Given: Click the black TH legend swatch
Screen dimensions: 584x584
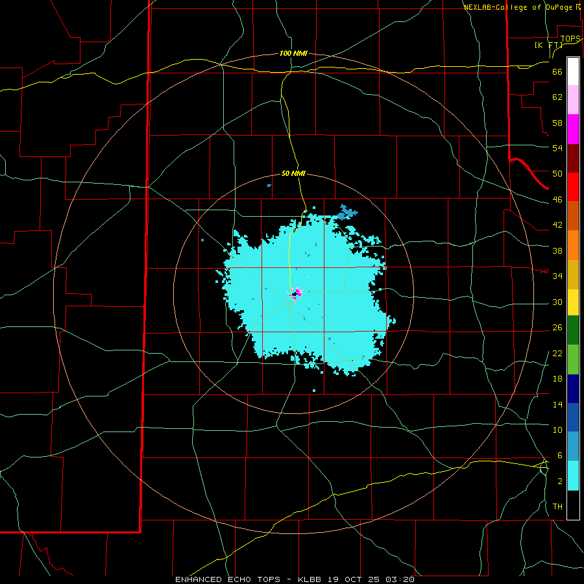Looking at the screenshot, I should click(x=573, y=505).
